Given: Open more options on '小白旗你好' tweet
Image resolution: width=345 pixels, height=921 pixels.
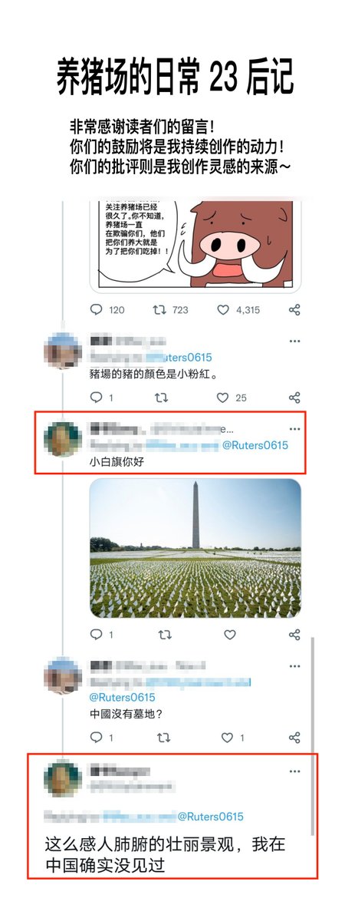Looking at the screenshot, I should [x=294, y=429].
